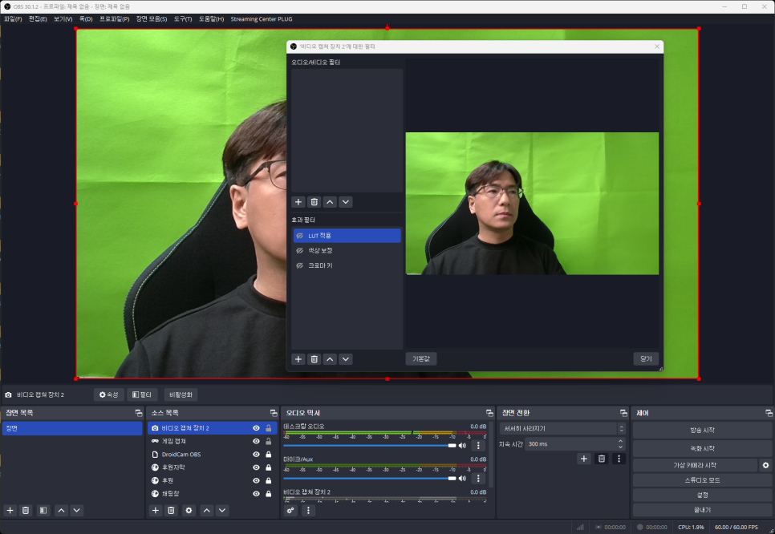Click the 기본값 button in filter dialog
This screenshot has width=775, height=534.
421,359
